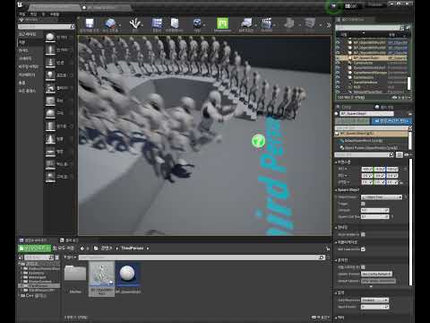
Task: Select ThirdPerson folder in content tree
Action: (x=39, y=285)
